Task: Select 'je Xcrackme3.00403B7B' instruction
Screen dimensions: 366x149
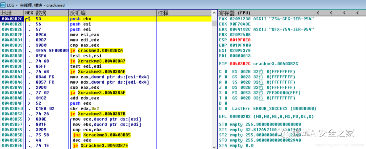Action: [98, 114]
